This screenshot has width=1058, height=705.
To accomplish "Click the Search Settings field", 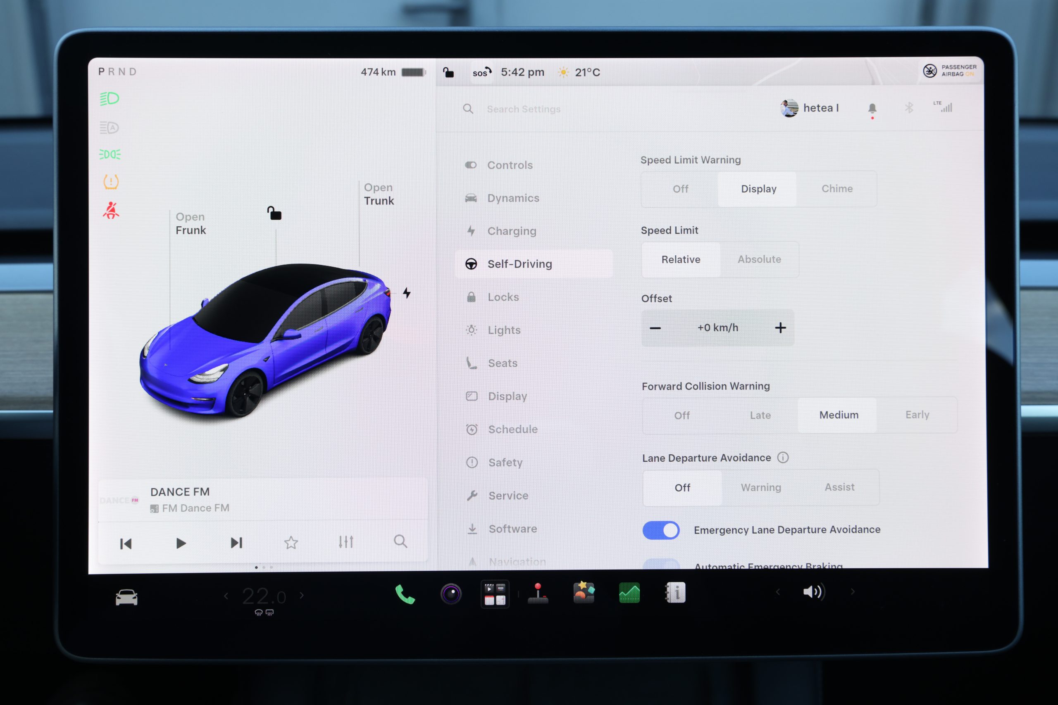I will click(x=523, y=109).
